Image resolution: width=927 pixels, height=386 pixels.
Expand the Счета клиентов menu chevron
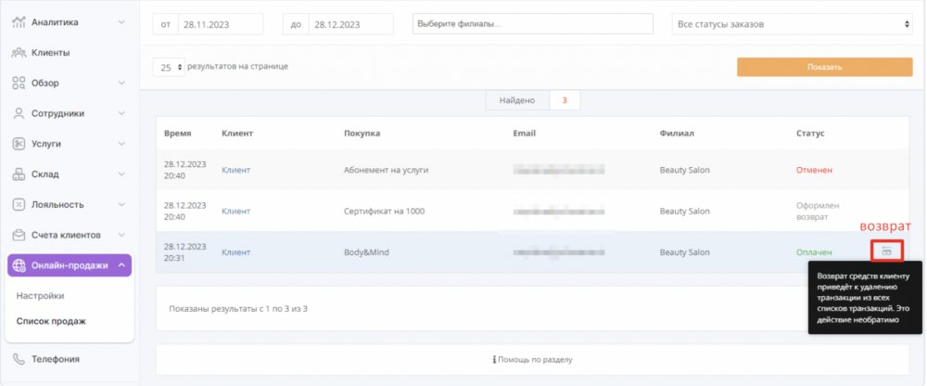pos(121,235)
